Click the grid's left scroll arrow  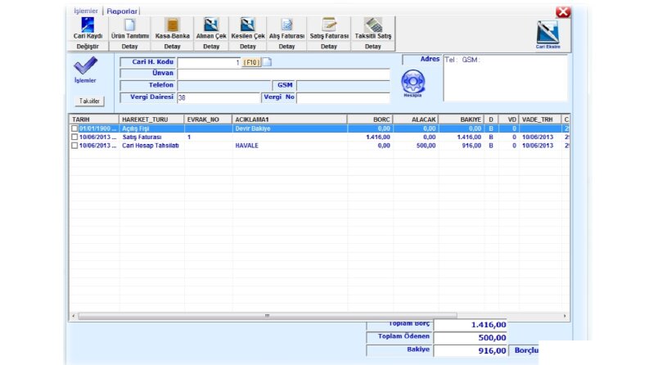(x=74, y=316)
